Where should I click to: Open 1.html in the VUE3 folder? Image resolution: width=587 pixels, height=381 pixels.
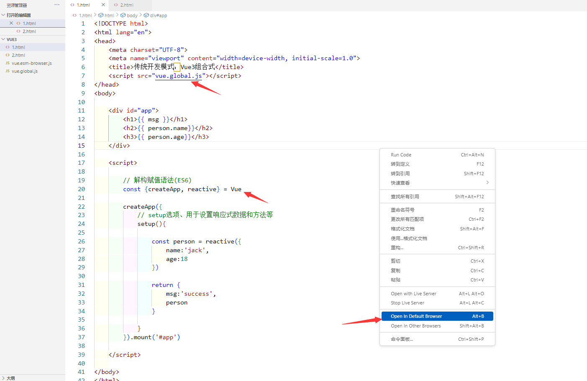(33, 47)
